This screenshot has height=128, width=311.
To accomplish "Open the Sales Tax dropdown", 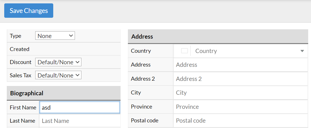I will [x=58, y=75].
